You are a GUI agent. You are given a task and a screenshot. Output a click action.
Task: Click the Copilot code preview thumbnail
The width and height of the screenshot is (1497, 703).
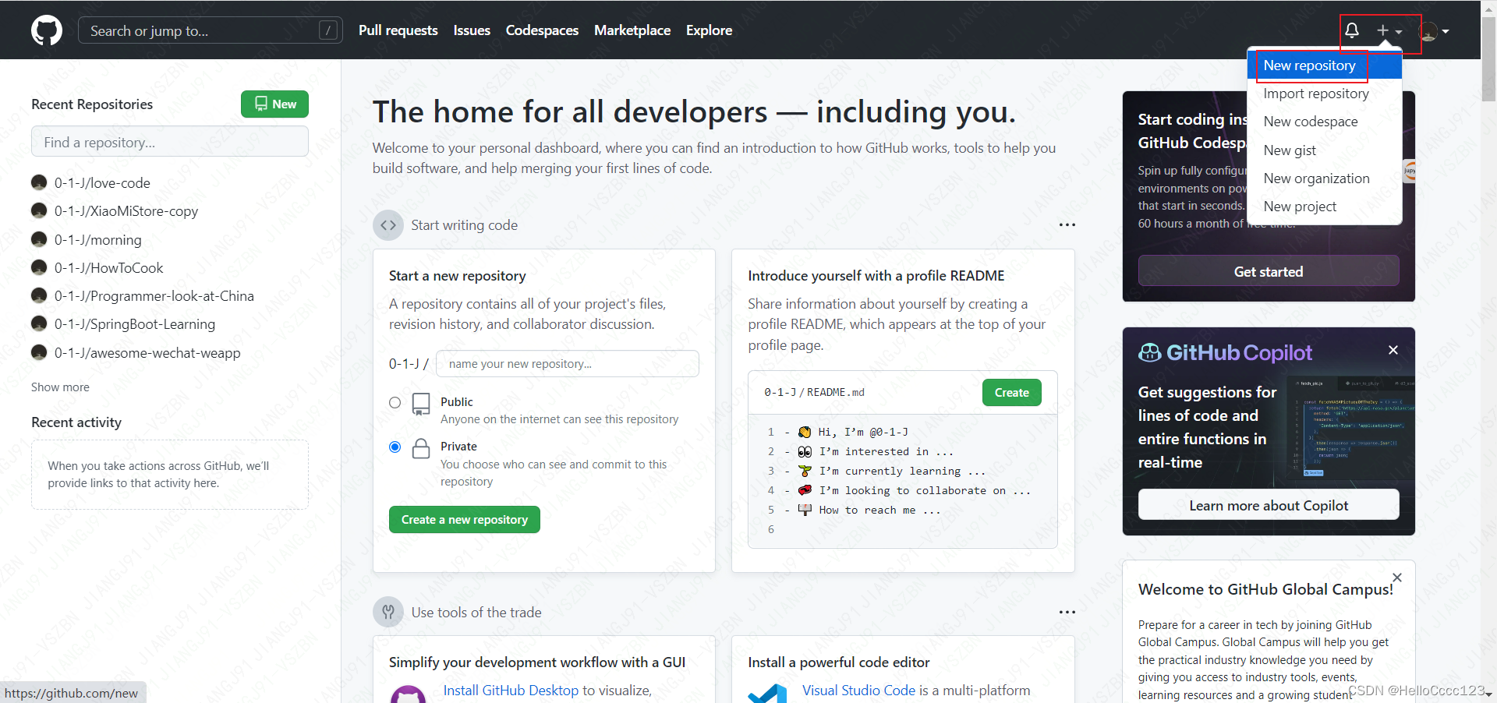point(1353,428)
